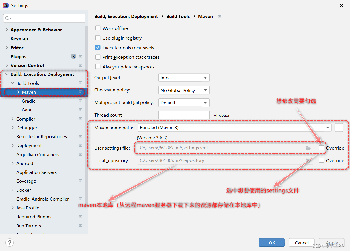Select Keymap in settings tree

(x=19, y=38)
